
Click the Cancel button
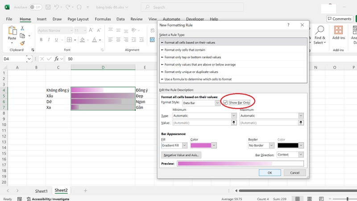(295, 173)
